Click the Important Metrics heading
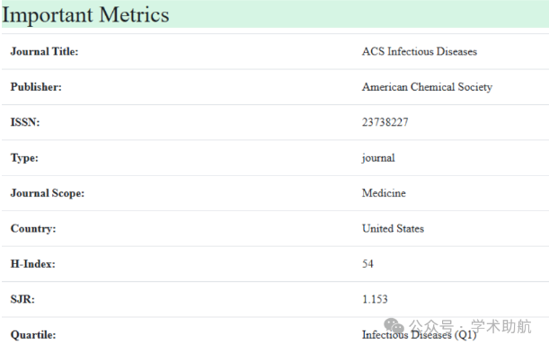This screenshot has height=344, width=549. 85,14
